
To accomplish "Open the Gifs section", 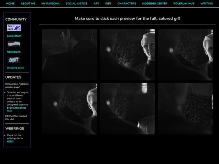I will [x=108, y=4].
